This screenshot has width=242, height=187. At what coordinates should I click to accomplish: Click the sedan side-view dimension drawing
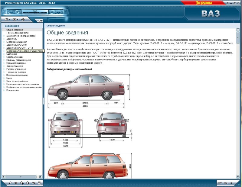click(x=89, y=91)
